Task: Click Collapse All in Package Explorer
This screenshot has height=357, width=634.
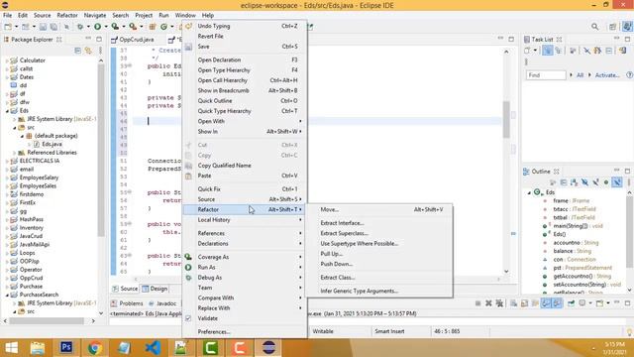Action: coord(78,51)
